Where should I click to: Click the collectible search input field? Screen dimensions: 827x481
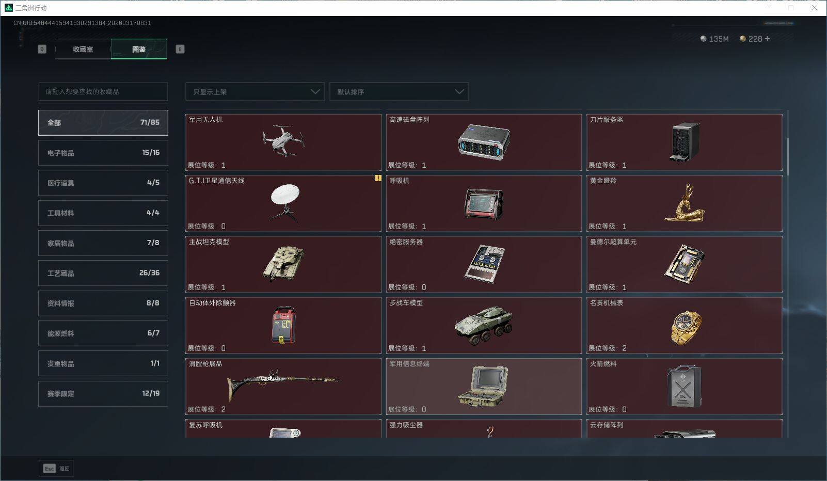(x=102, y=91)
